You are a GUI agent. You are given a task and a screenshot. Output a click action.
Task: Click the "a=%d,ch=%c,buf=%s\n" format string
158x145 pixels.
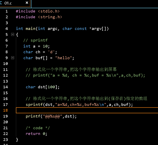[81, 105]
